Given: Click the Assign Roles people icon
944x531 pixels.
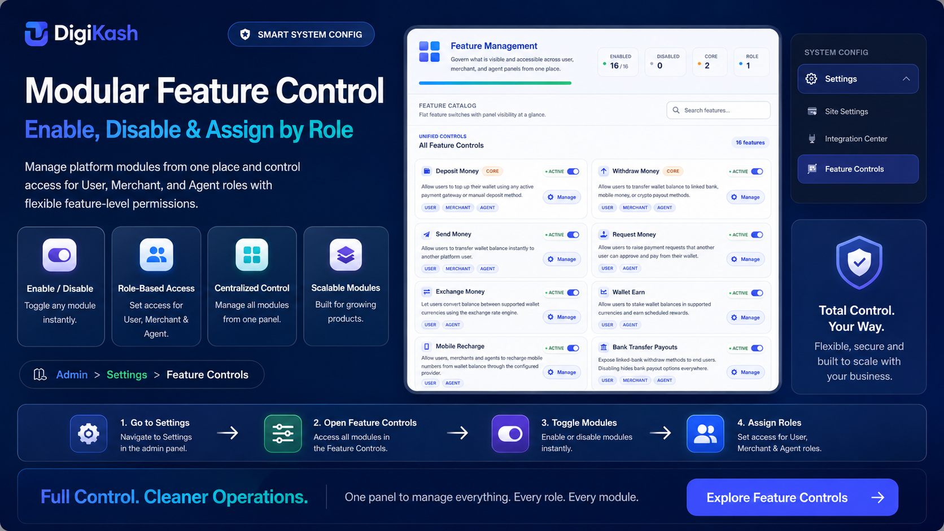Looking at the screenshot, I should click(705, 433).
